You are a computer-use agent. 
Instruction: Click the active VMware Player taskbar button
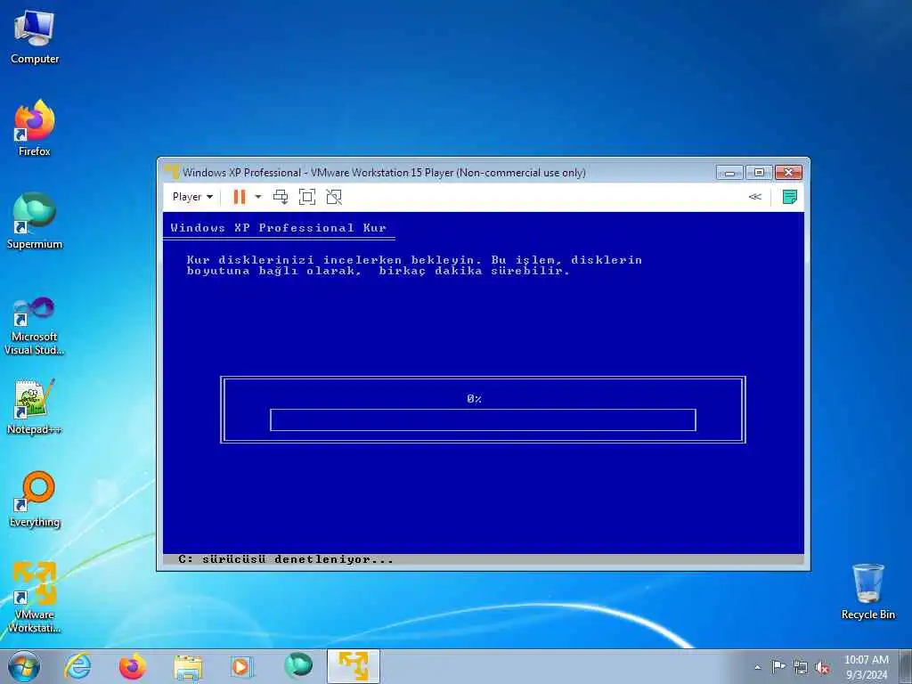(x=353, y=666)
